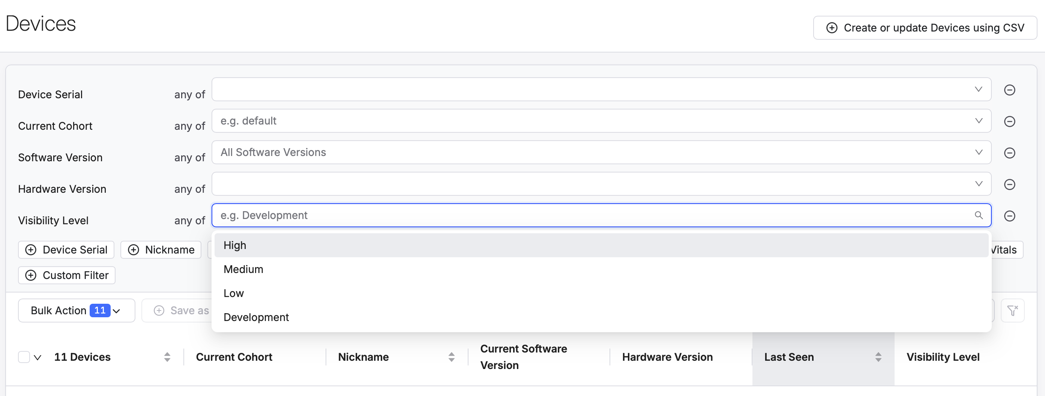Sort devices by the Nickname column
The height and width of the screenshot is (396, 1045).
[451, 357]
